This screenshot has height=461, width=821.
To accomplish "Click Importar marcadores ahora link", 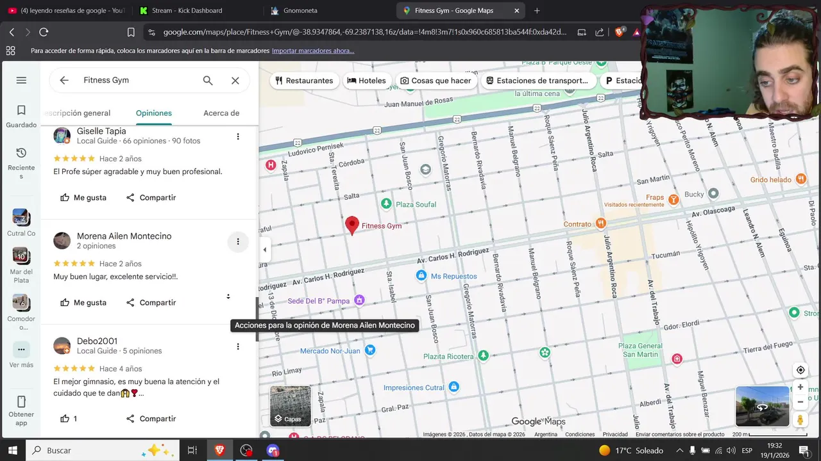I will pos(313,51).
